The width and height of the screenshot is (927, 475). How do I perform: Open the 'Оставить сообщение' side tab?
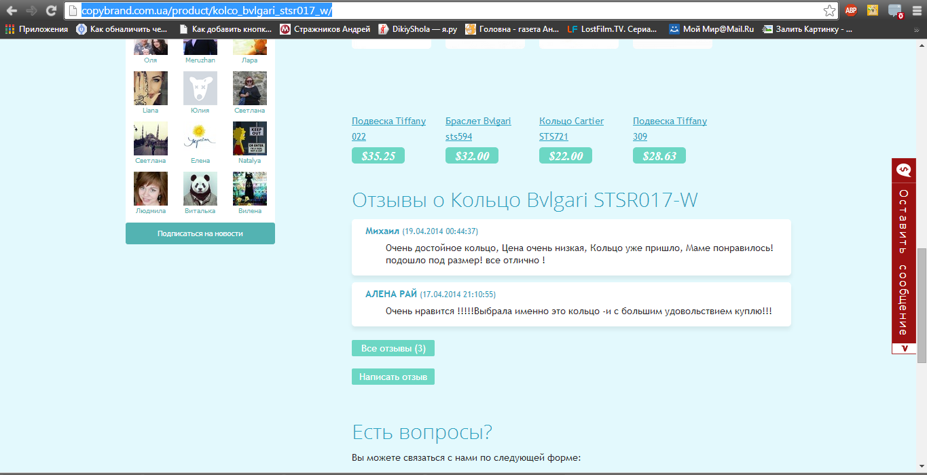tap(904, 262)
